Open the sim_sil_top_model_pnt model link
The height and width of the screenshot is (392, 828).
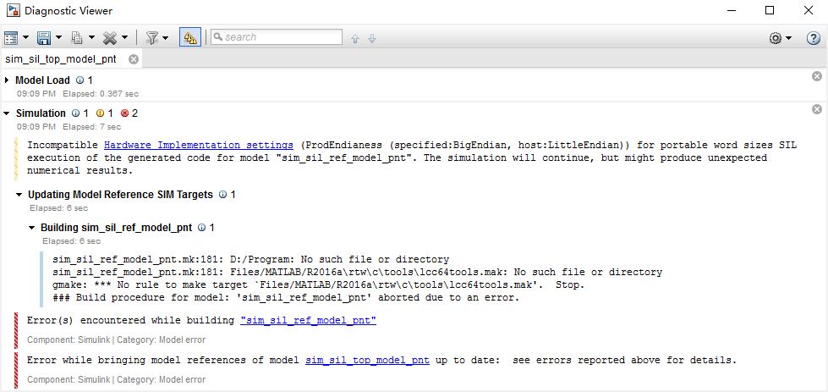368,361
